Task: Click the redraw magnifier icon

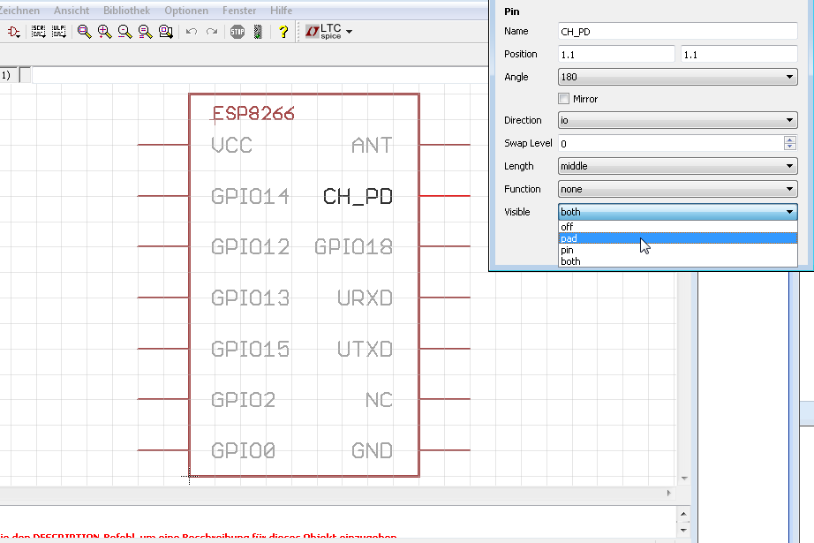Action: point(146,32)
